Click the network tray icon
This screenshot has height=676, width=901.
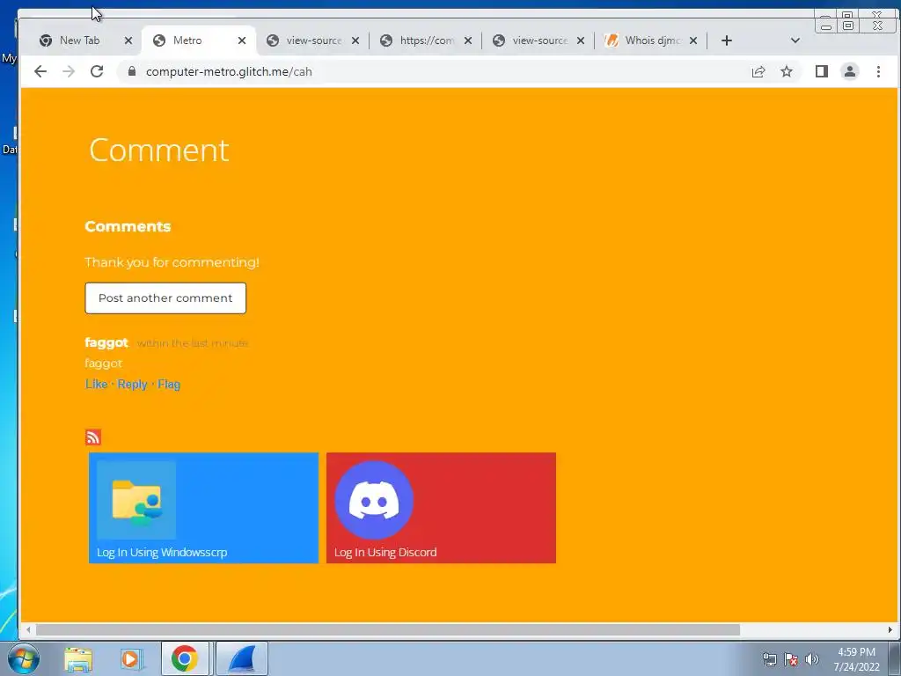click(769, 659)
